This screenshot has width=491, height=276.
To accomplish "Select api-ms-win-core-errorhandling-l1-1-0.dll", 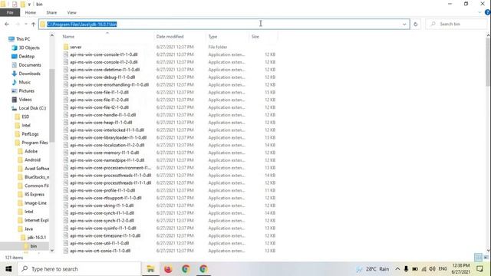I will coord(109,84).
